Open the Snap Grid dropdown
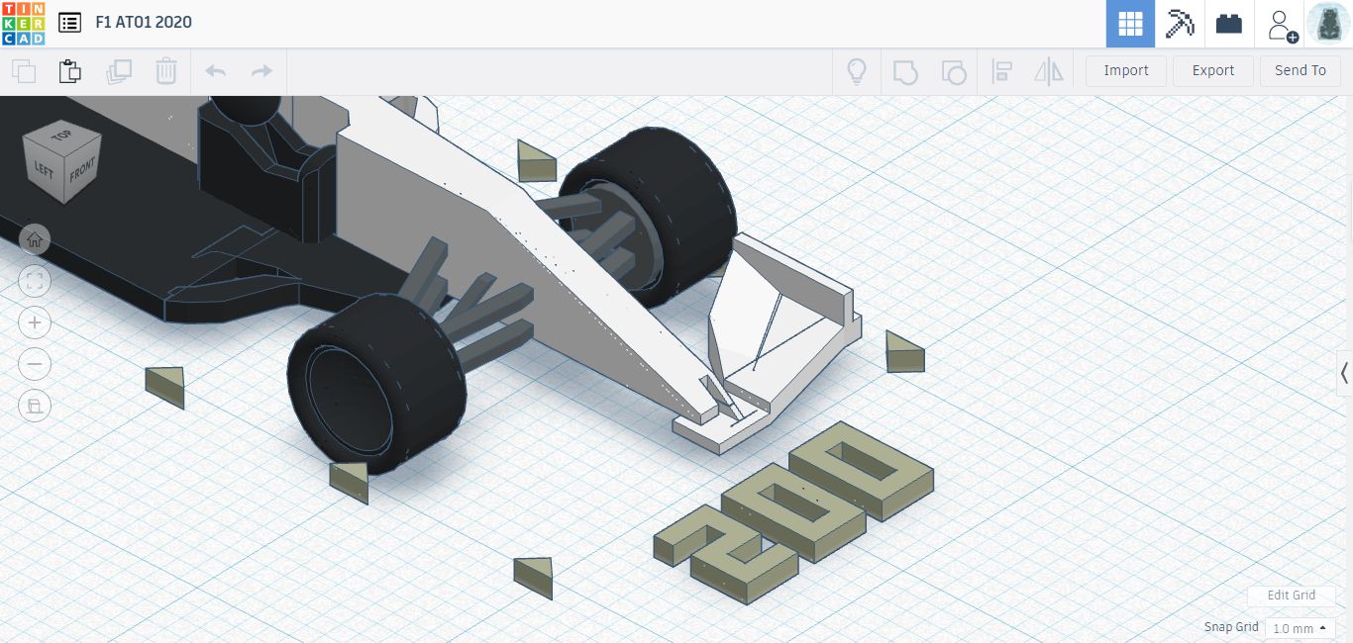The width and height of the screenshot is (1353, 643). (x=1300, y=628)
